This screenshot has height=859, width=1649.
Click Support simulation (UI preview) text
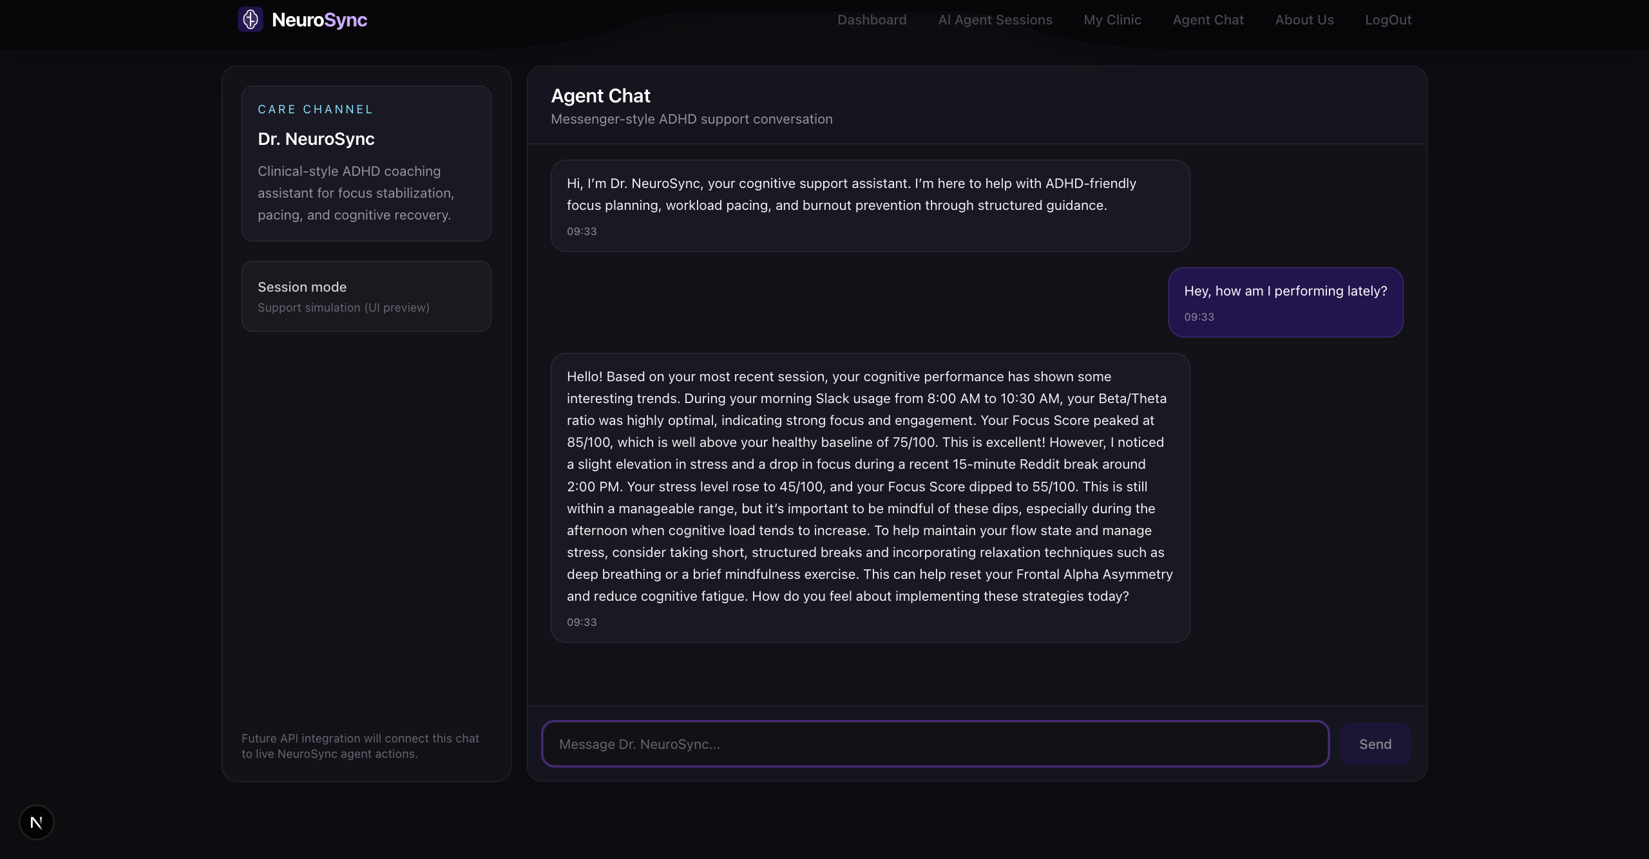click(x=343, y=308)
